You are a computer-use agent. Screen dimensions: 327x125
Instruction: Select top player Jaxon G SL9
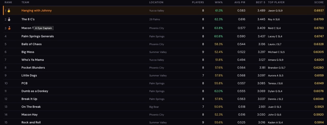(x=275, y=11)
